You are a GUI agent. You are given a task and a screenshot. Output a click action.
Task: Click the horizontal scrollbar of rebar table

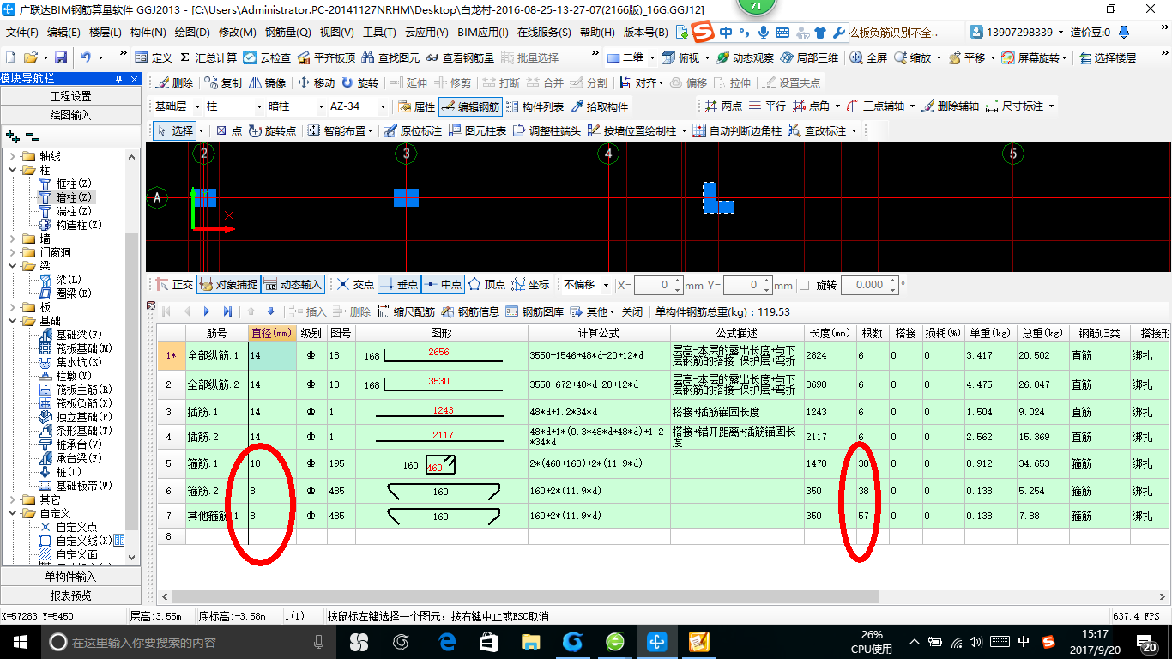[526, 596]
